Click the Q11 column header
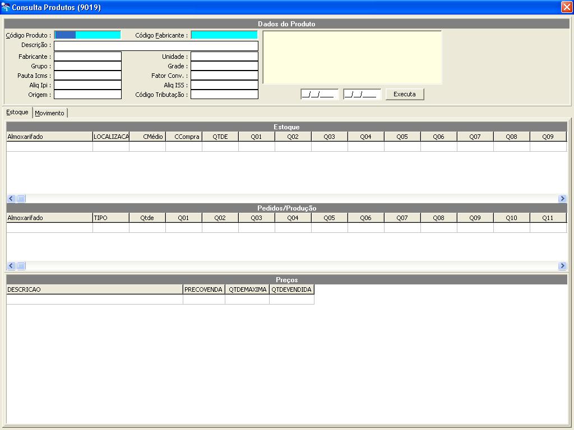Viewport: 574px width, 430px height. [548, 218]
